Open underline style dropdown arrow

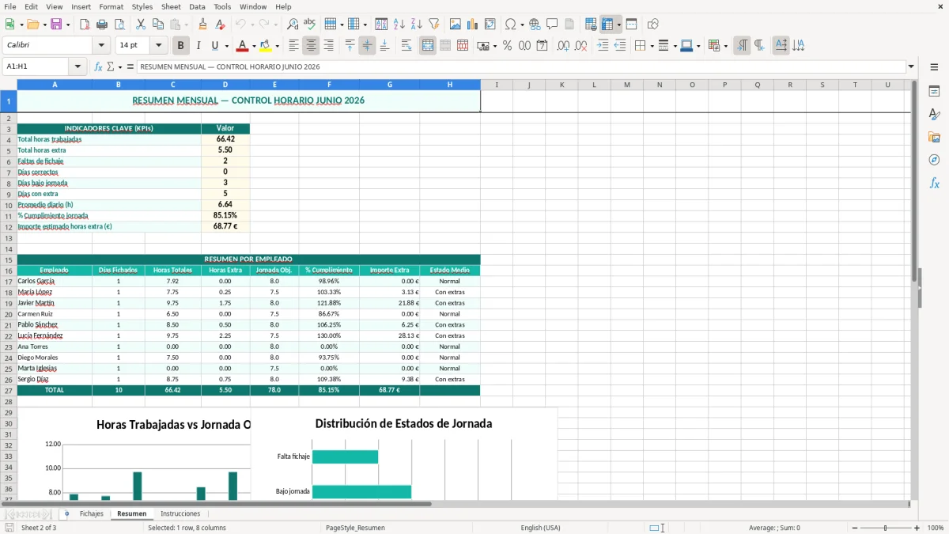click(x=227, y=46)
